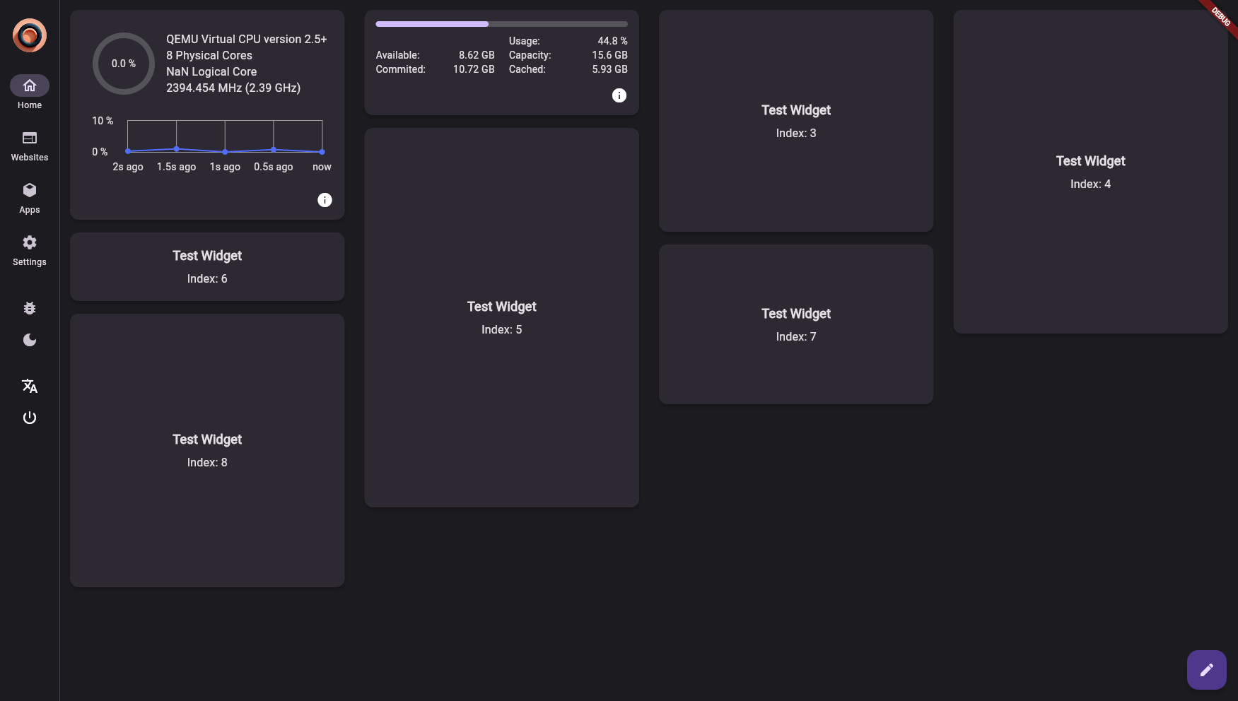Open the Settings page
The height and width of the screenshot is (701, 1238).
(30, 250)
